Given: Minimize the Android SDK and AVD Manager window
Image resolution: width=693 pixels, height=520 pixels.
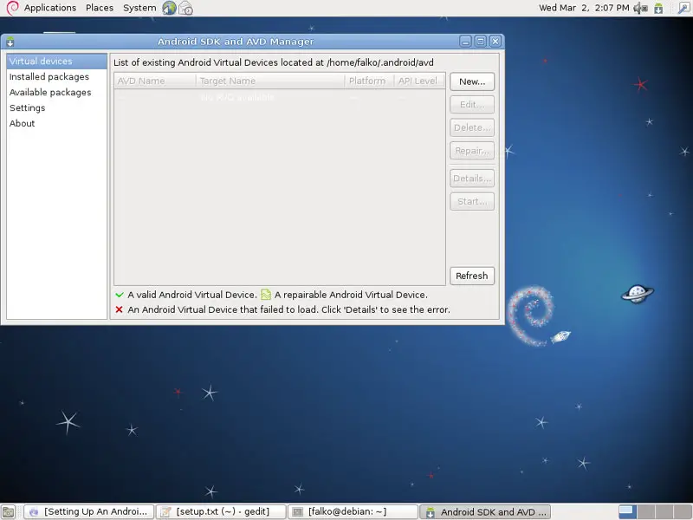Looking at the screenshot, I should (x=465, y=42).
